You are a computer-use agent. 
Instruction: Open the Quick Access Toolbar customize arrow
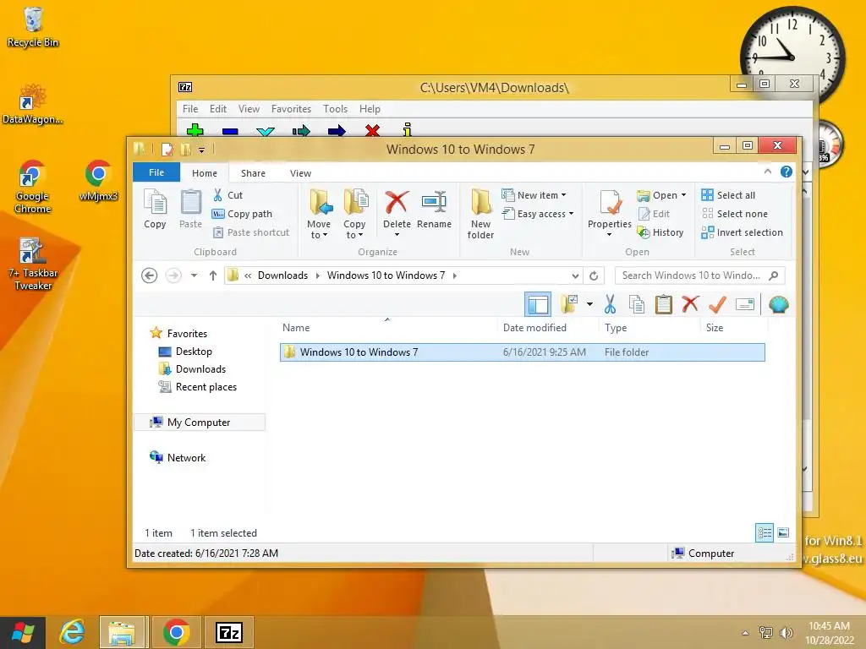[x=201, y=150]
